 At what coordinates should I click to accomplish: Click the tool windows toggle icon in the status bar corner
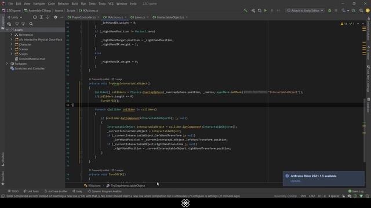3,196
